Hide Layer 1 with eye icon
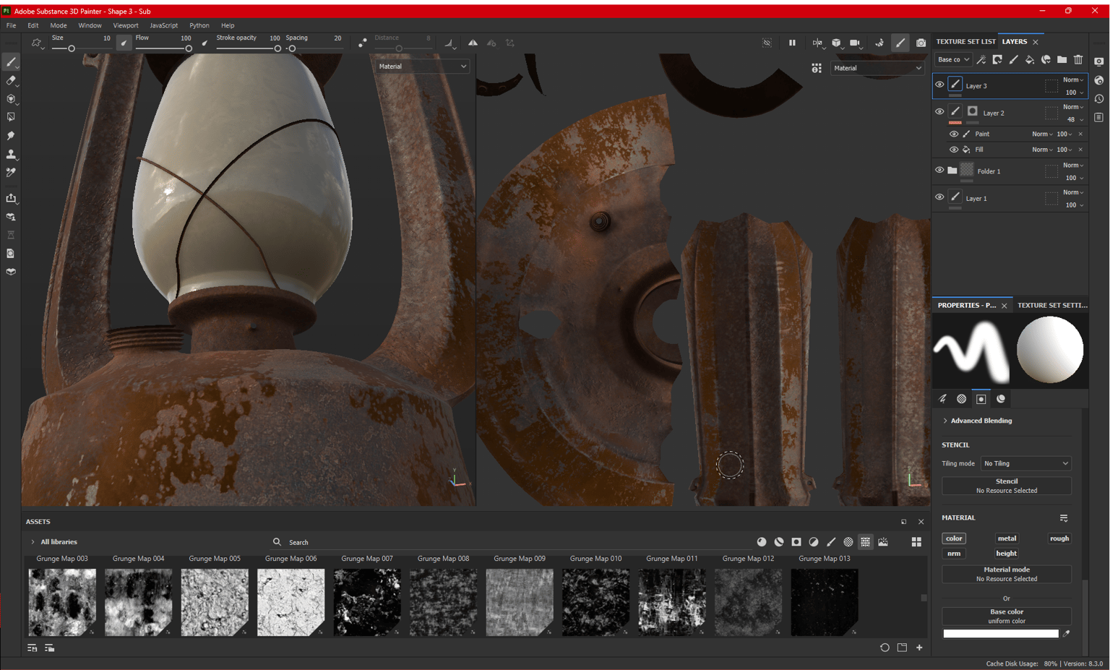Screen dimensions: 1110x670 tap(939, 197)
